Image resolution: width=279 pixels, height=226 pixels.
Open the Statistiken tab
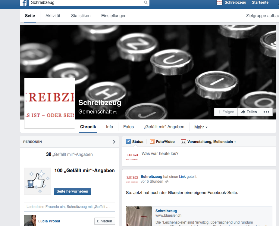coord(81,16)
